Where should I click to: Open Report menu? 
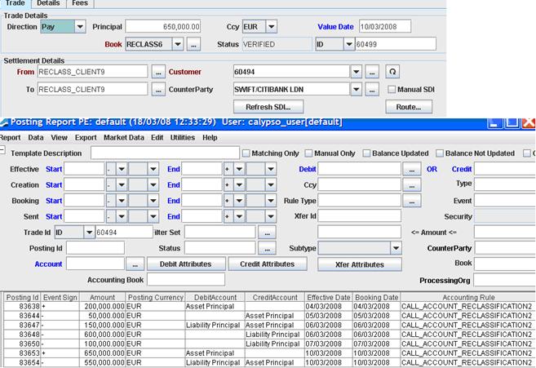tap(11, 137)
